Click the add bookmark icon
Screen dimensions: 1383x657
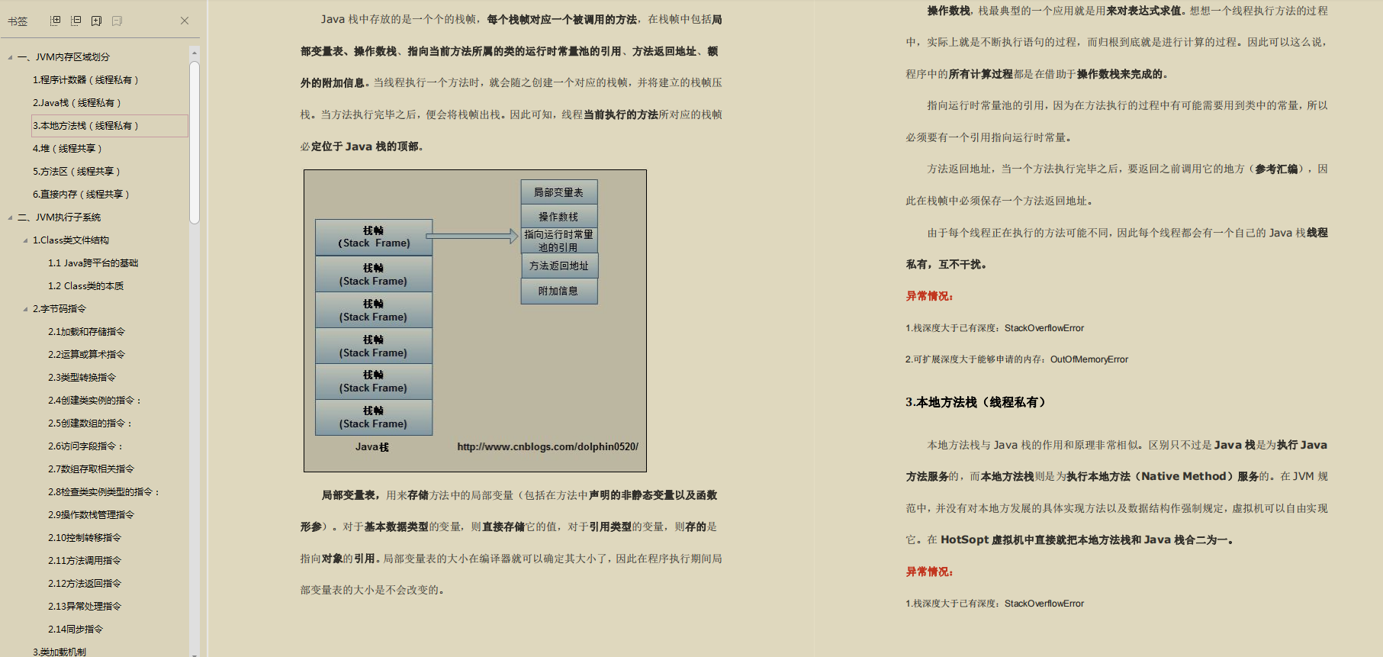96,21
